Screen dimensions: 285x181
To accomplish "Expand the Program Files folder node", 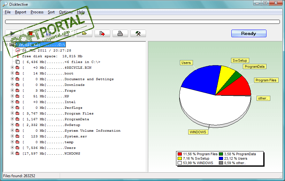I will pyautogui.click(x=12, y=113).
